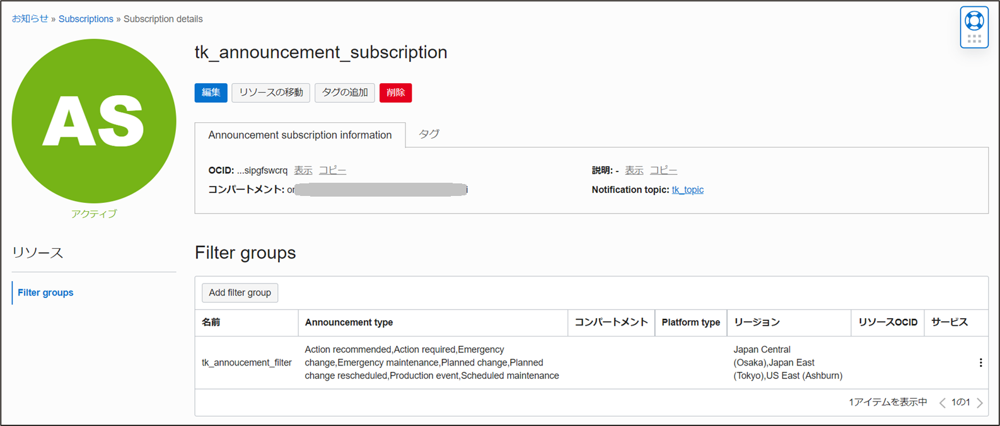Click the 編集 (Edit) button
This screenshot has width=1000, height=426.
coord(211,93)
